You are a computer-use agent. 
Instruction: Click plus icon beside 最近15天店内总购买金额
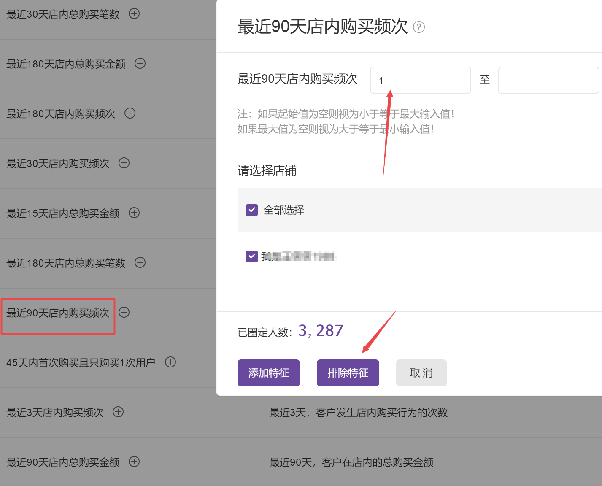click(x=134, y=213)
